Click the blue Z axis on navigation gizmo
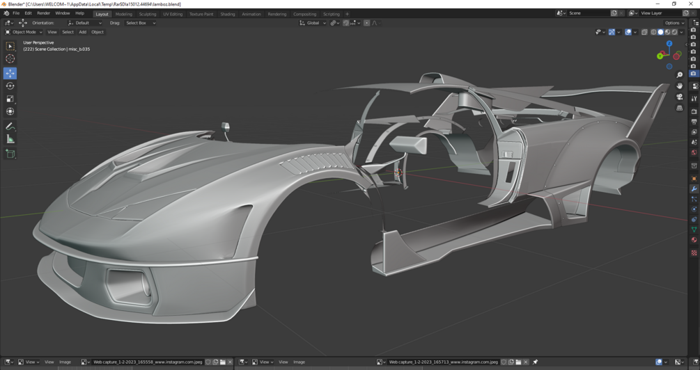Viewport: 700px width, 370px height. [x=669, y=44]
